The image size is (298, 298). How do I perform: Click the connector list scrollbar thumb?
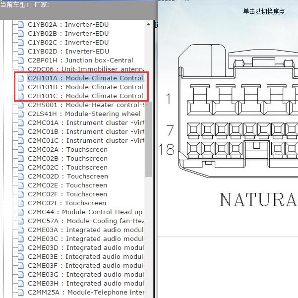(148, 139)
